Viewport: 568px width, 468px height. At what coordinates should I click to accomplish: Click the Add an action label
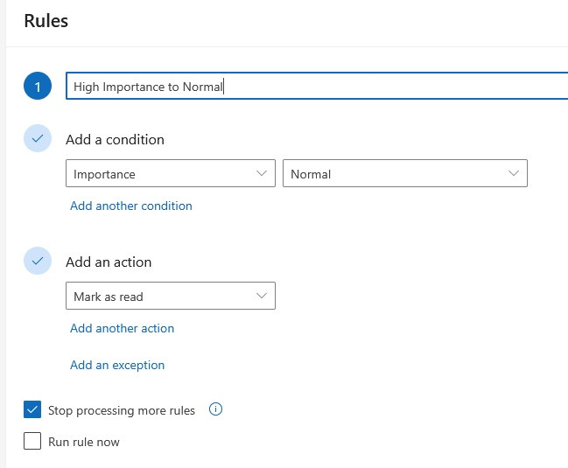(109, 262)
